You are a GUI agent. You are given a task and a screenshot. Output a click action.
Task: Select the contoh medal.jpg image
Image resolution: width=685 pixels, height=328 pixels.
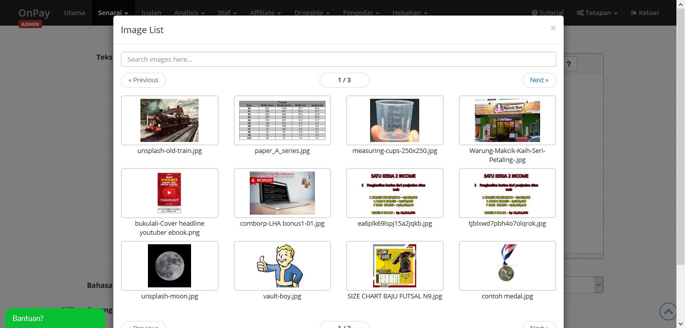click(x=507, y=266)
